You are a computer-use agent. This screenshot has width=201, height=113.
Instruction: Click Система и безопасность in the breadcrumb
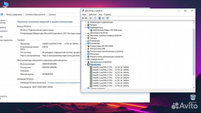coord(35,15)
